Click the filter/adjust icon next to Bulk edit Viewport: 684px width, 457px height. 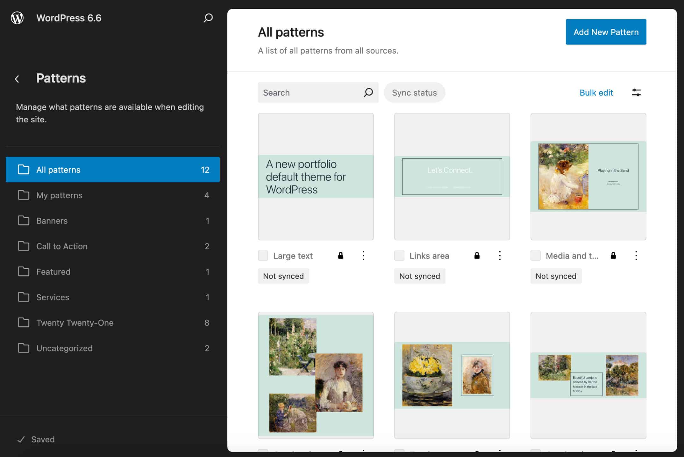636,92
